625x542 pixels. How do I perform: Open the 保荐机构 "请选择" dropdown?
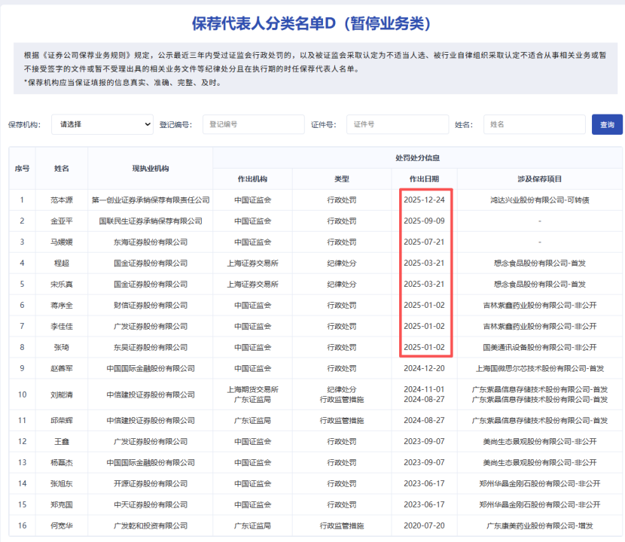coord(102,124)
